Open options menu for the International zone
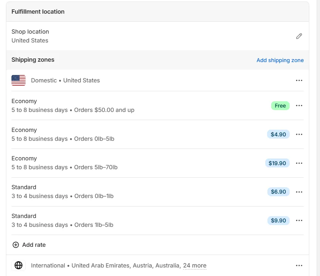Image resolution: width=320 pixels, height=276 pixels. pyautogui.click(x=299, y=265)
